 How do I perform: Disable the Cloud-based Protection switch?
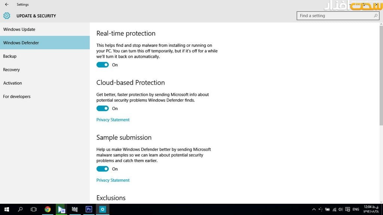coord(102,109)
